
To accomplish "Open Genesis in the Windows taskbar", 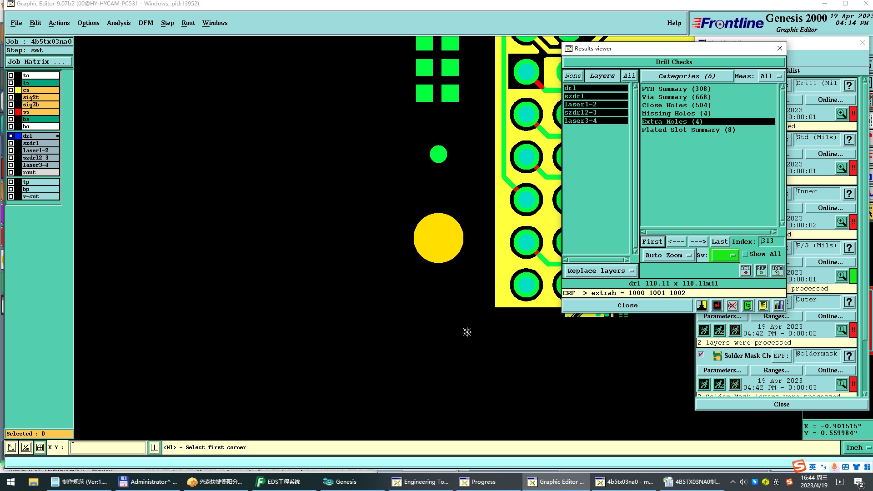I will pyautogui.click(x=346, y=482).
